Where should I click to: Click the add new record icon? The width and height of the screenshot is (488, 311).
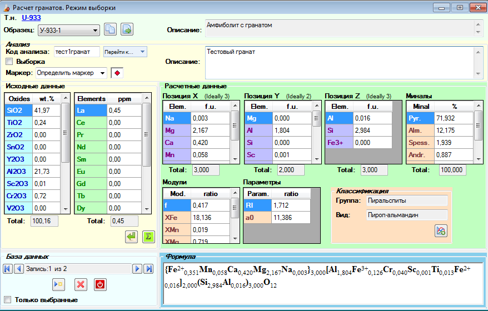58,284
